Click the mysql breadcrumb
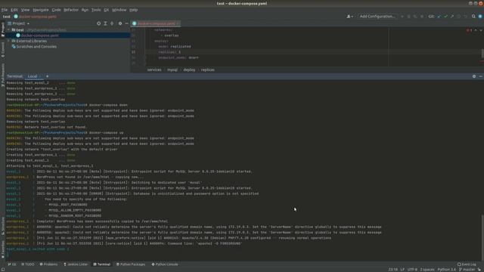This screenshot has width=484, height=272. coord(172,70)
